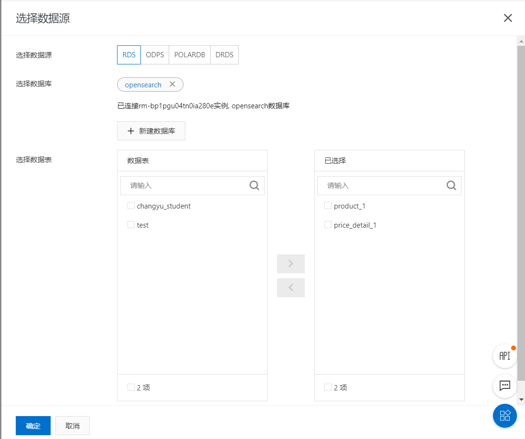Select all in the 已选择 panel footer
525x439 pixels.
click(328, 387)
